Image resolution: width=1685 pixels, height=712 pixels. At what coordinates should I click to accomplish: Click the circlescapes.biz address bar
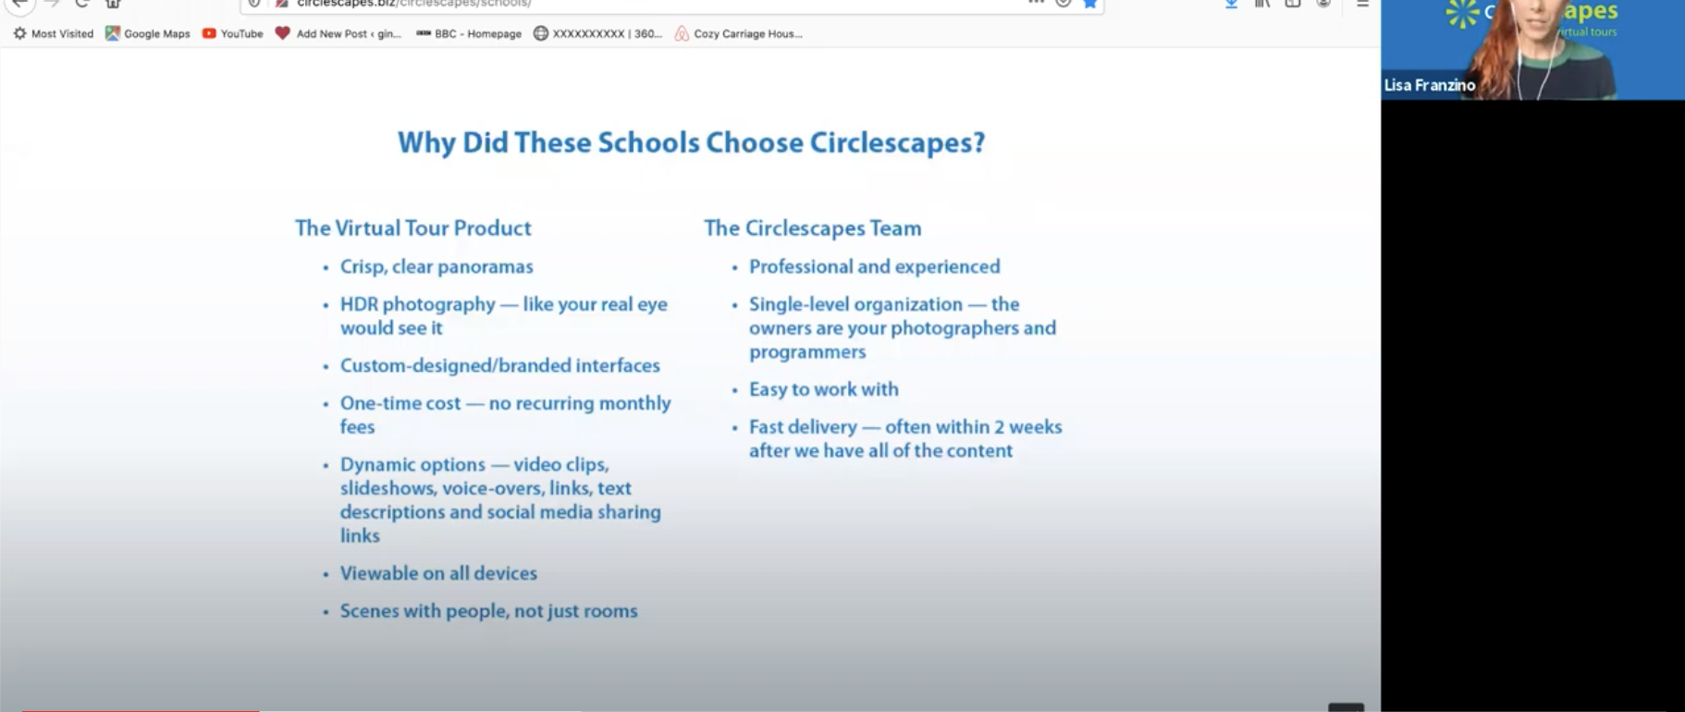point(647,4)
